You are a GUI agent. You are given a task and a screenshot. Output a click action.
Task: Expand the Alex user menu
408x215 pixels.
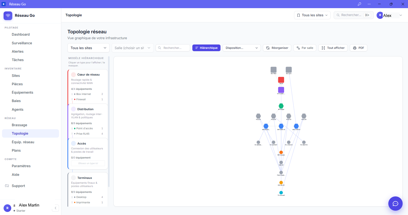pyautogui.click(x=389, y=15)
